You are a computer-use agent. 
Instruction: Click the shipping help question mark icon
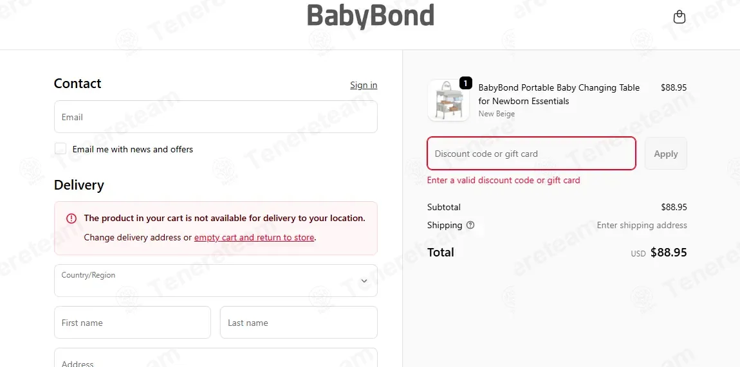point(470,225)
